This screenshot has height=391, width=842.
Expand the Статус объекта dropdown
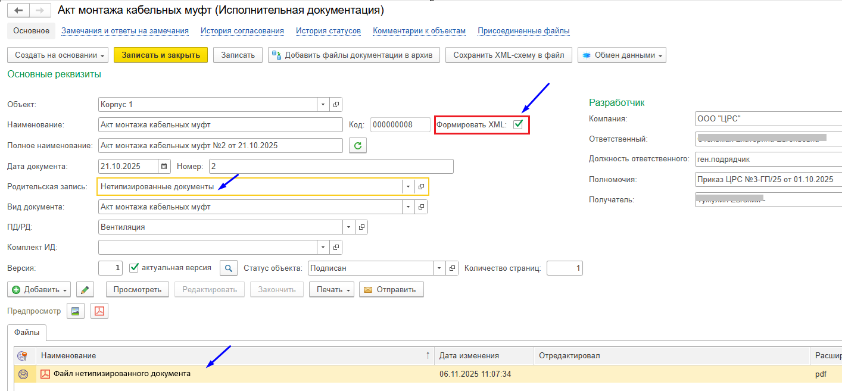(x=439, y=268)
